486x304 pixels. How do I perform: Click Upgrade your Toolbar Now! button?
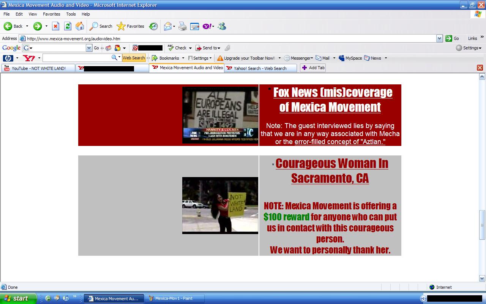coord(246,58)
